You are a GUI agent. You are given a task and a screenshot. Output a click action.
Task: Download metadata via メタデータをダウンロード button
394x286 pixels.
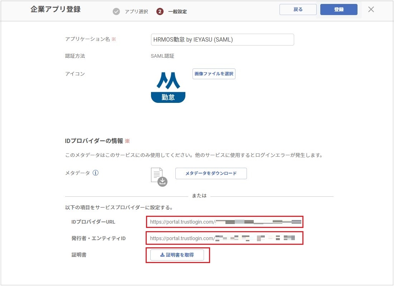click(x=211, y=173)
